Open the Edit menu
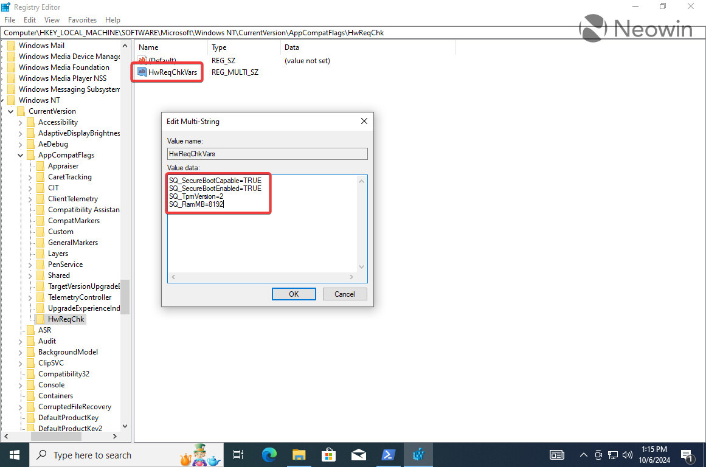The height and width of the screenshot is (467, 706). 30,20
